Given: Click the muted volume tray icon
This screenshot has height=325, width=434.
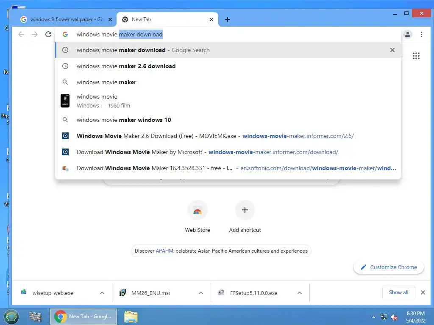Looking at the screenshot, I should tap(394, 317).
